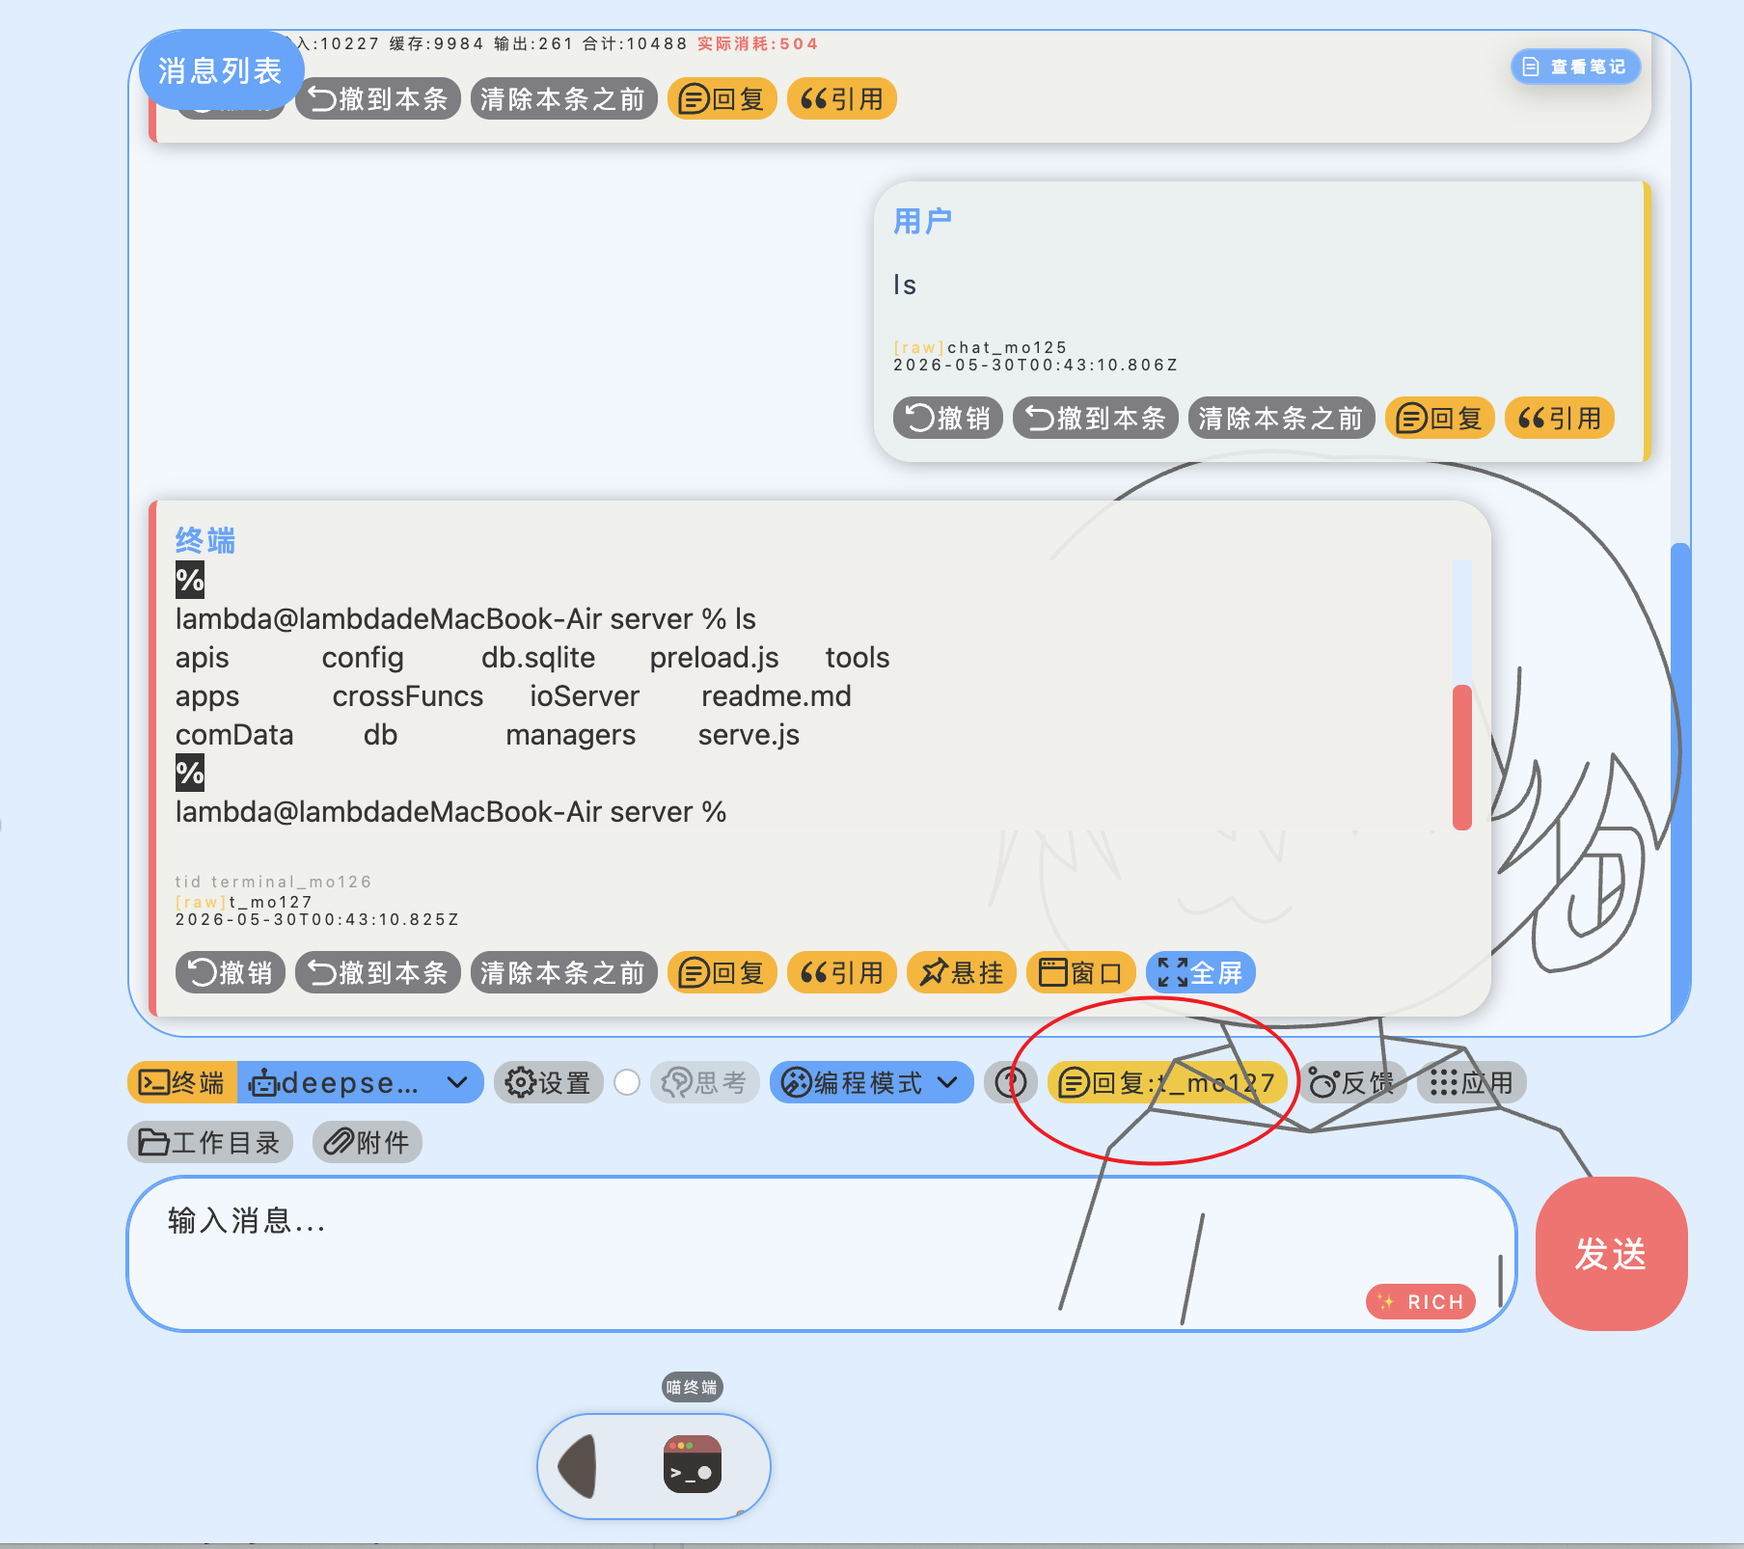Click the 查看笔记 view notes button
Image resolution: width=1744 pixels, height=1549 pixels.
tap(1575, 67)
